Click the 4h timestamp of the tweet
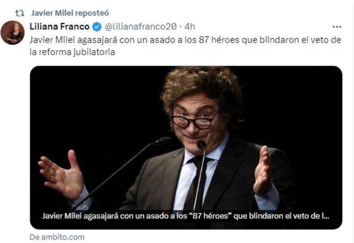354x243 pixels. pyautogui.click(x=190, y=27)
